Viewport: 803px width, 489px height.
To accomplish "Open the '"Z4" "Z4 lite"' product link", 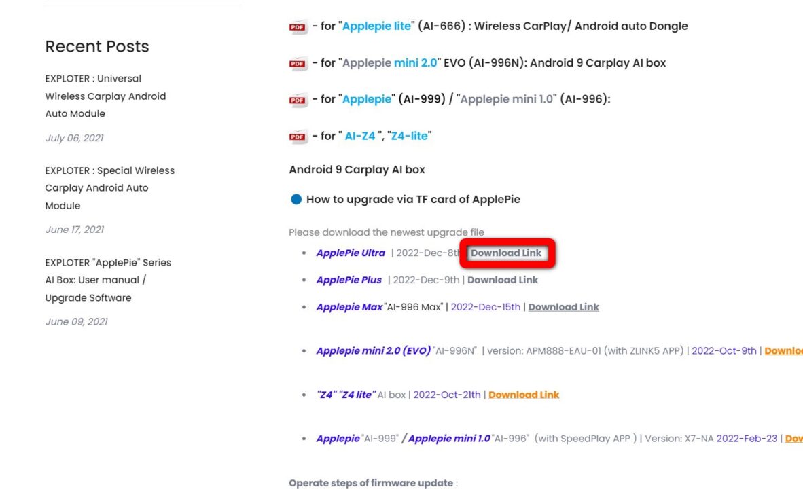I will [x=346, y=395].
